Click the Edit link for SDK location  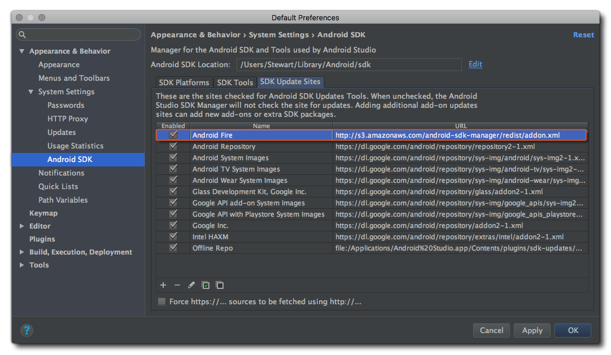475,64
